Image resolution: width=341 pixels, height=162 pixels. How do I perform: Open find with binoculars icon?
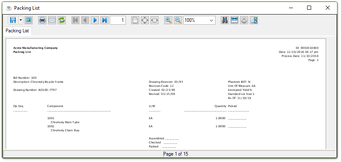click(x=225, y=20)
